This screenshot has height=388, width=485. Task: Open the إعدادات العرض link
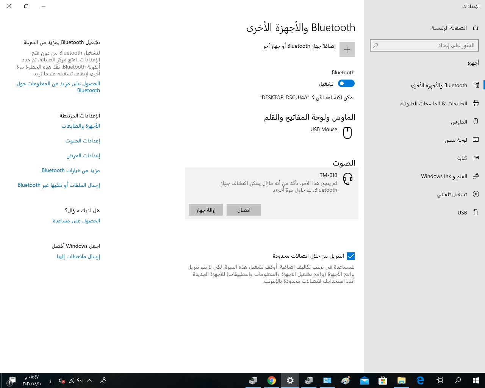(x=83, y=156)
